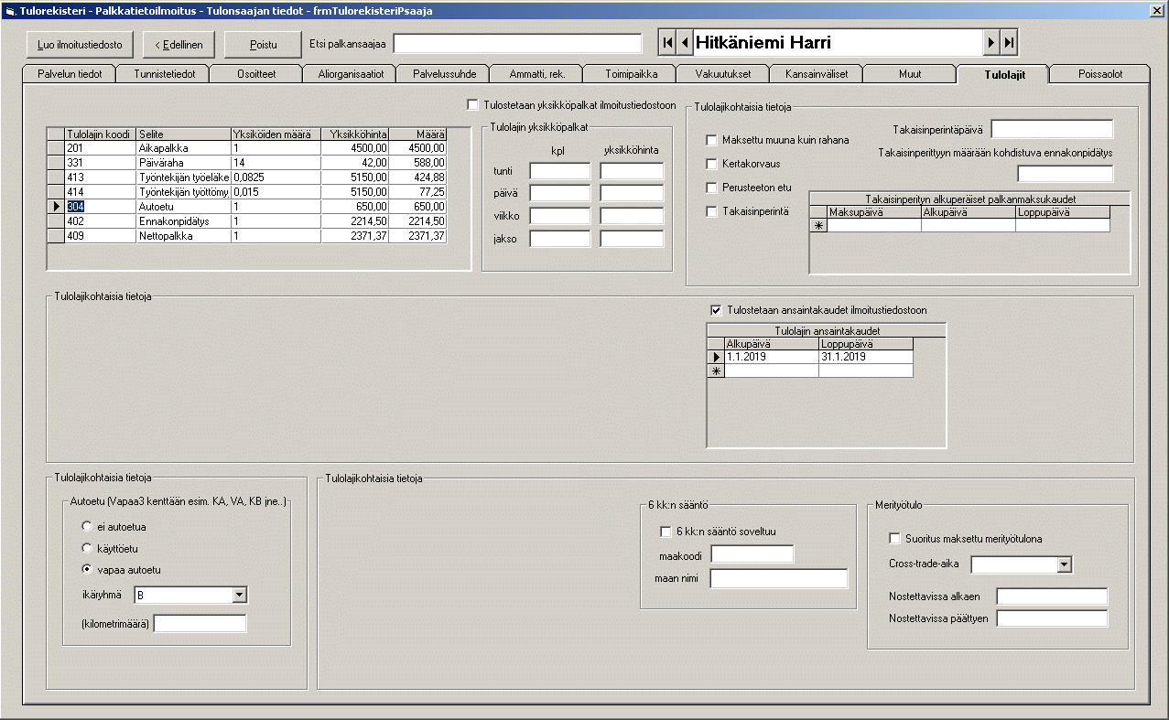Expand the Cross-trade-aika combo box
1169x720 pixels.
click(x=1063, y=564)
